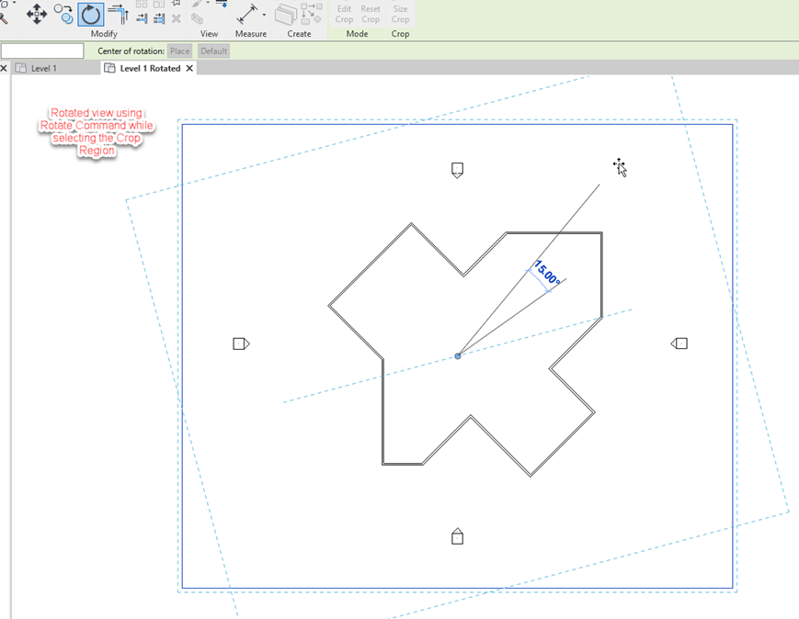
Task: Open the dropdown arrow beside the top-left tool
Action: [x=13, y=3]
